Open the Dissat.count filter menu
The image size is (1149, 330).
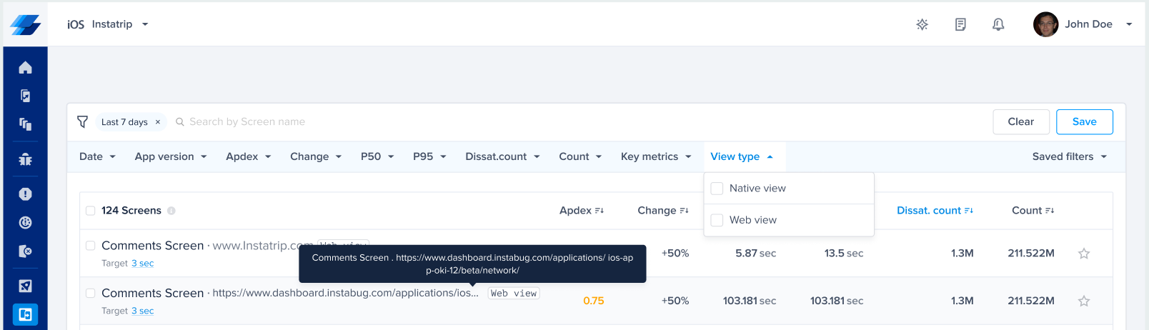502,156
